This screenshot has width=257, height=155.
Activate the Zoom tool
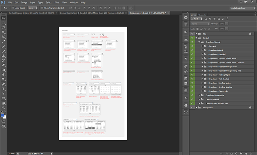[x=4, y=107]
